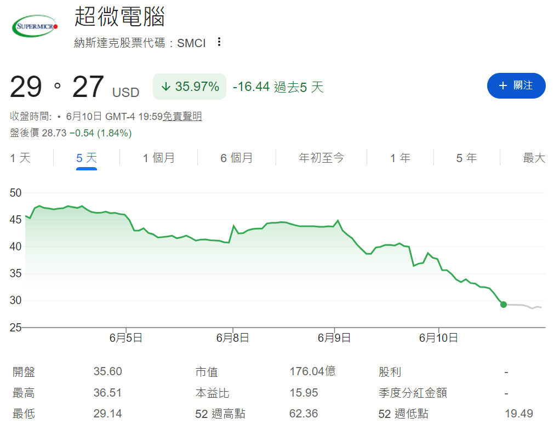Click the P/E ratio value 15.95
The height and width of the screenshot is (424, 554).
pyautogui.click(x=304, y=393)
